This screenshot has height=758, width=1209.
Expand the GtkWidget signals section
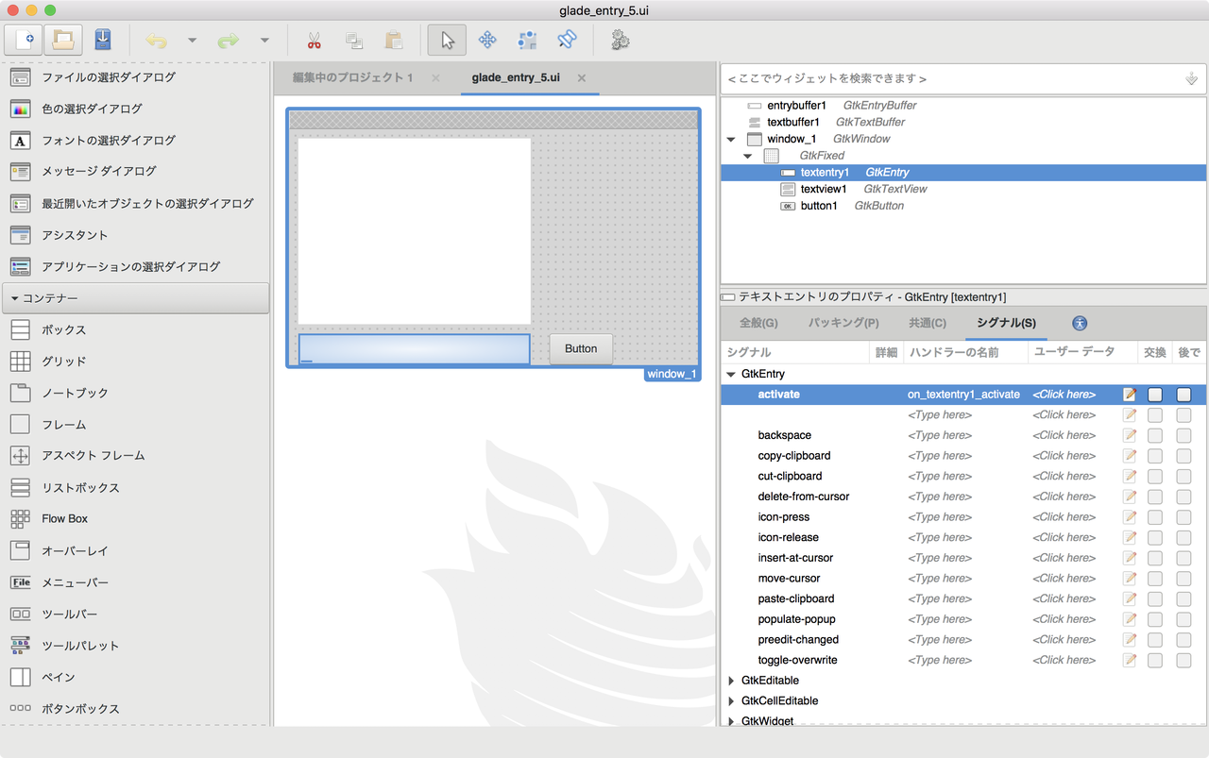731,720
